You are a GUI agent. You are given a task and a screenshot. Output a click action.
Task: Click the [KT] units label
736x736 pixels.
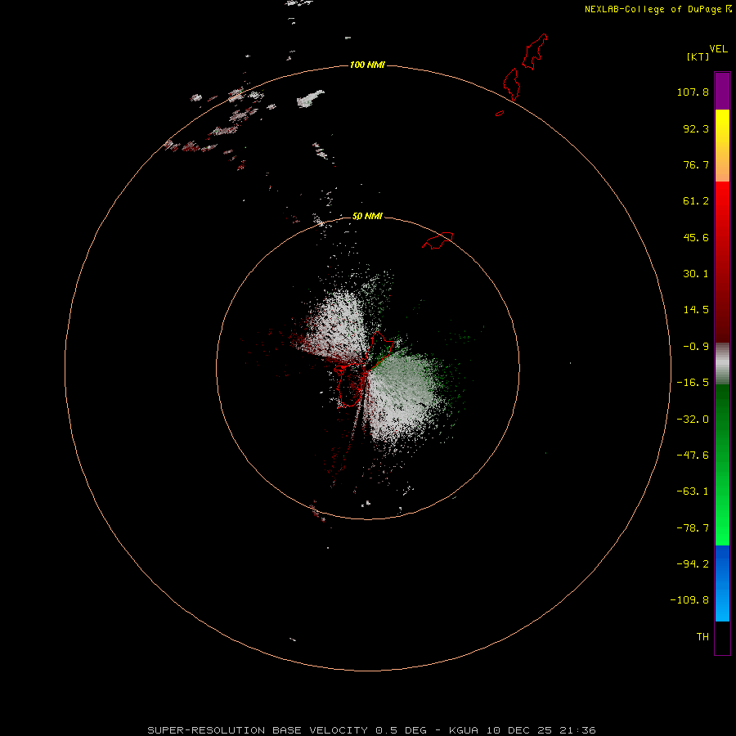coord(698,56)
